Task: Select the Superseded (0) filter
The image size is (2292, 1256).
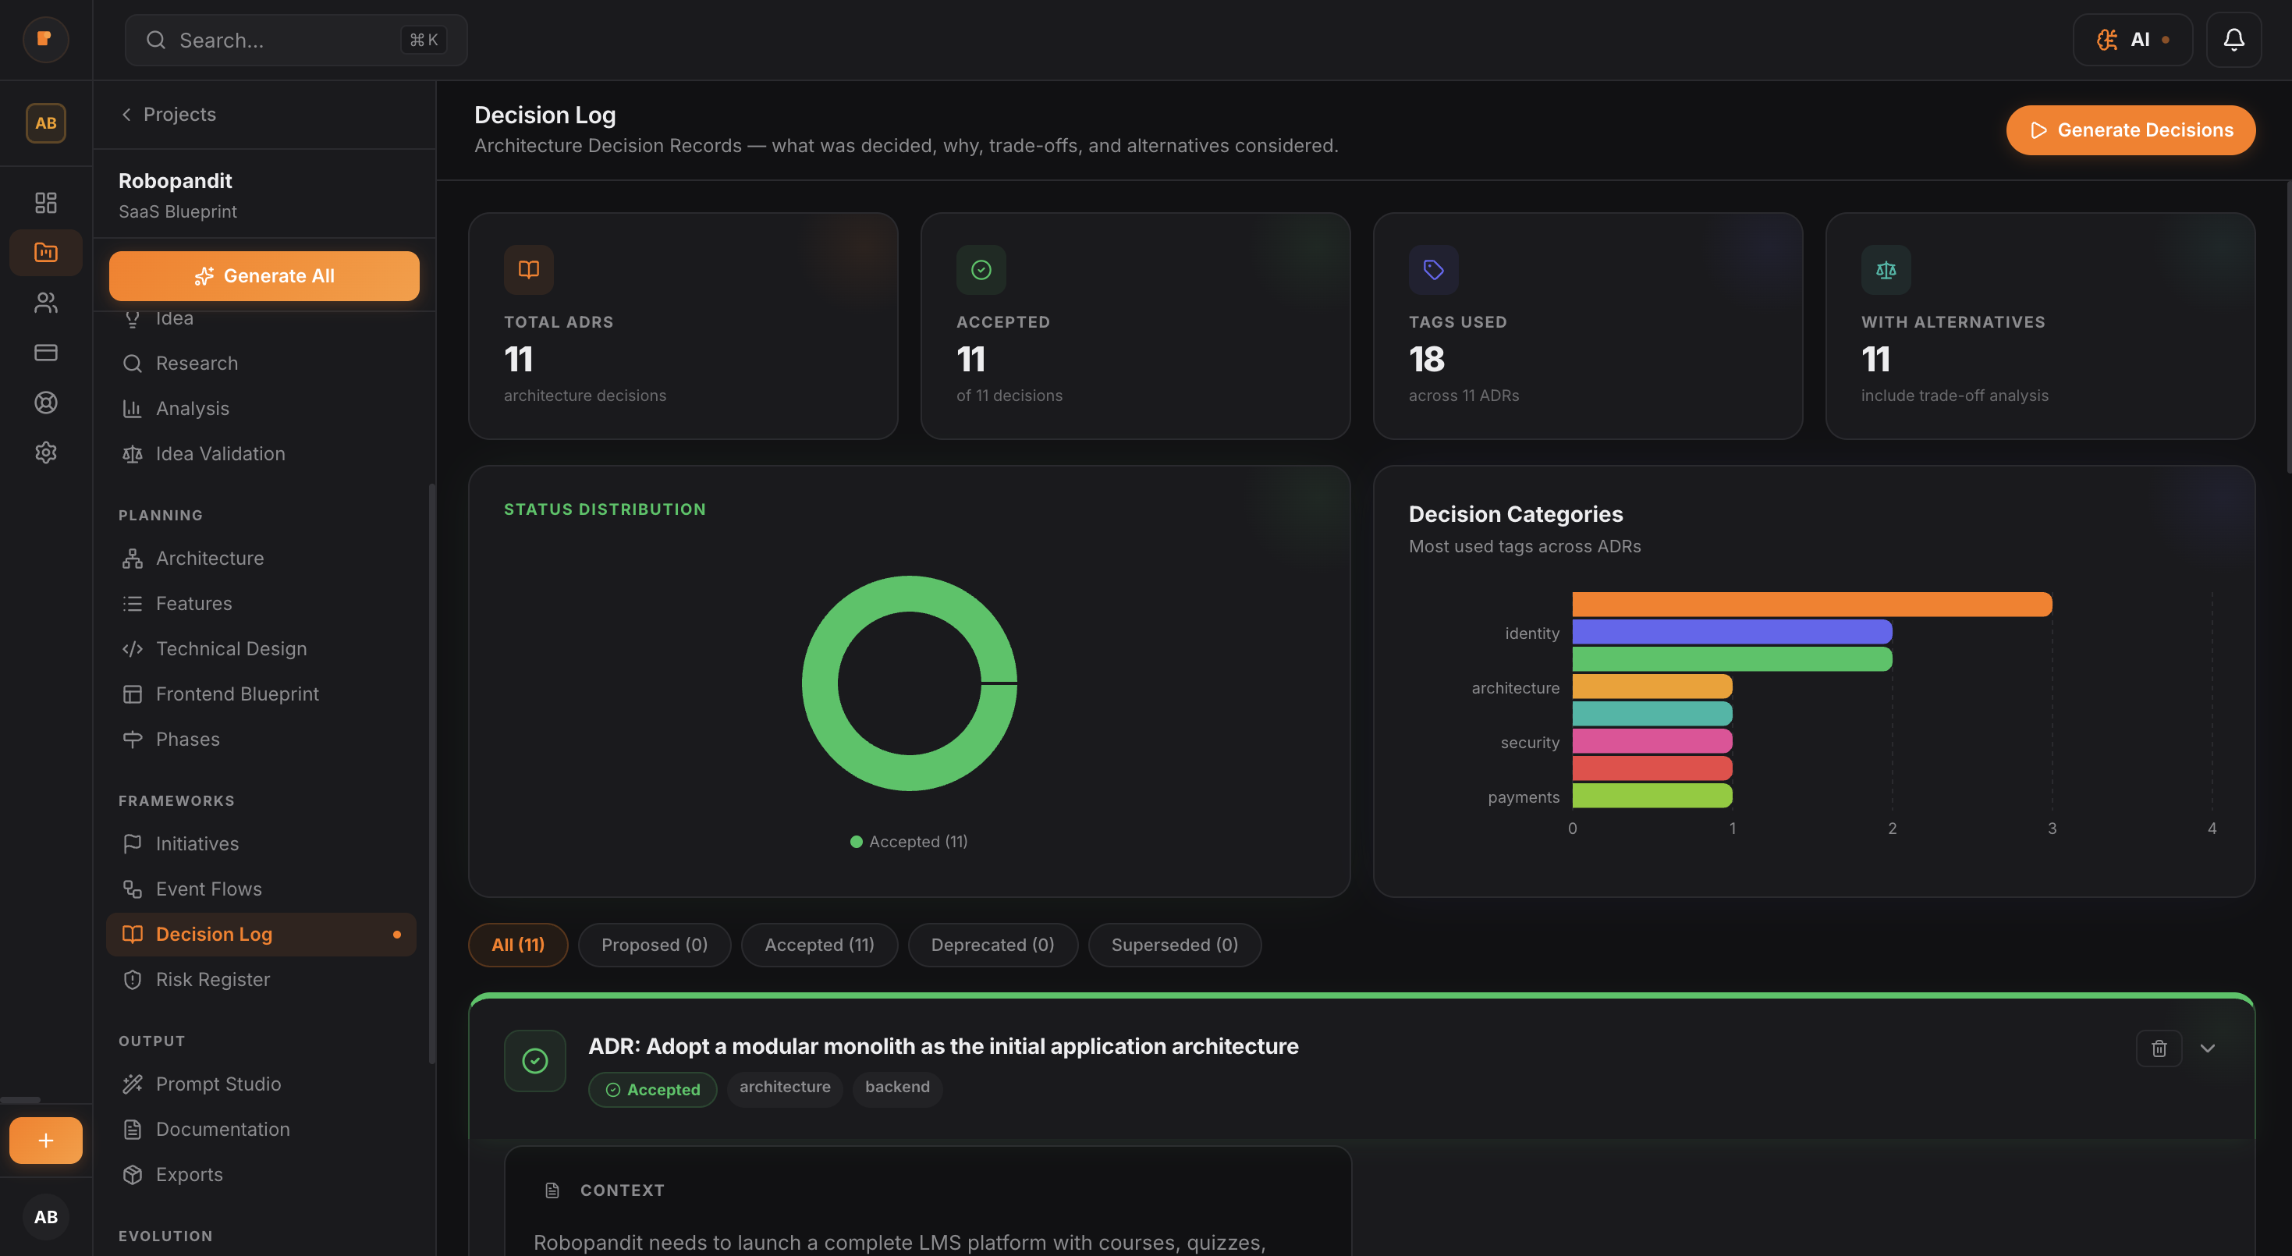Action: [1173, 945]
